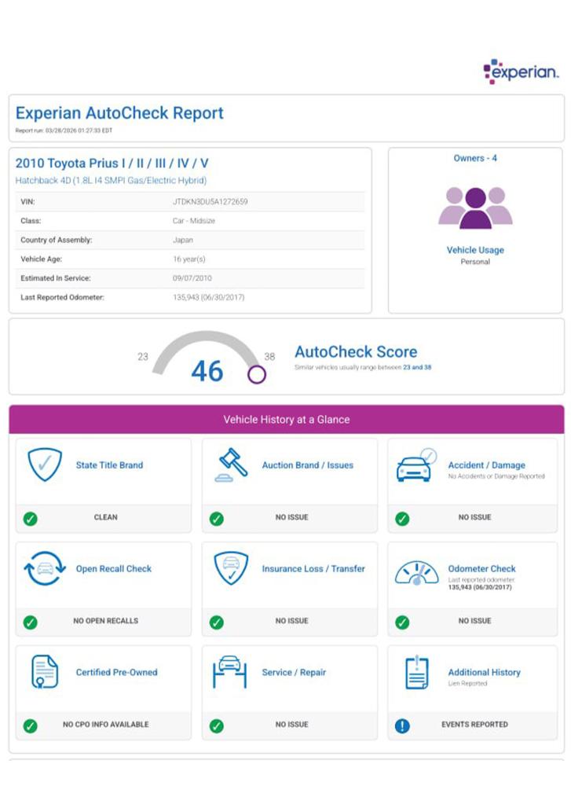Open the Service / Repair link
Viewport: 571px width, 808px height.
click(x=294, y=672)
